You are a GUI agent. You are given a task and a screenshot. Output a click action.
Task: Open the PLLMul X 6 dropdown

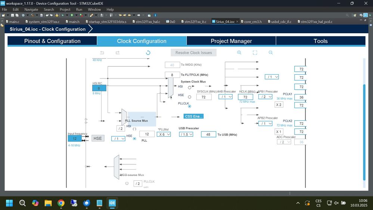[164, 135]
